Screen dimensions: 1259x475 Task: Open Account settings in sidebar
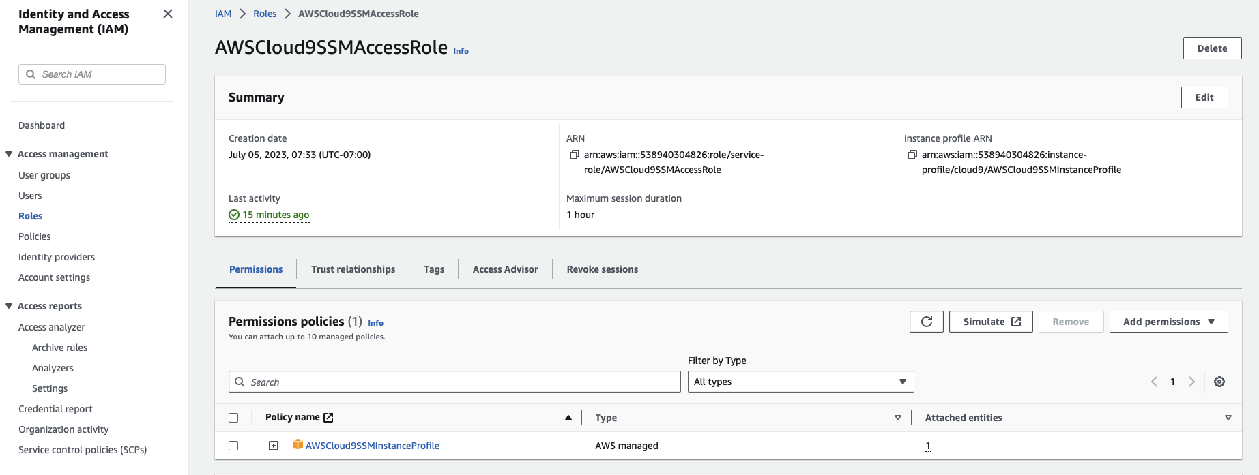[x=55, y=277]
